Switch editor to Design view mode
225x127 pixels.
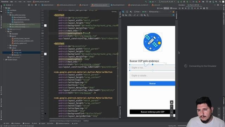[x=174, y=8]
